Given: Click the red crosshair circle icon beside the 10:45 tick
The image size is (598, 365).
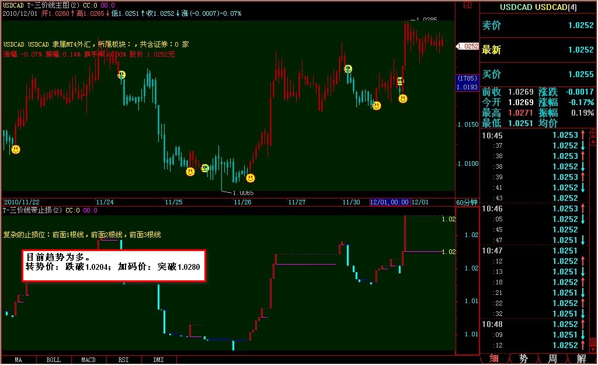Looking at the screenshot, I should 593,133.
